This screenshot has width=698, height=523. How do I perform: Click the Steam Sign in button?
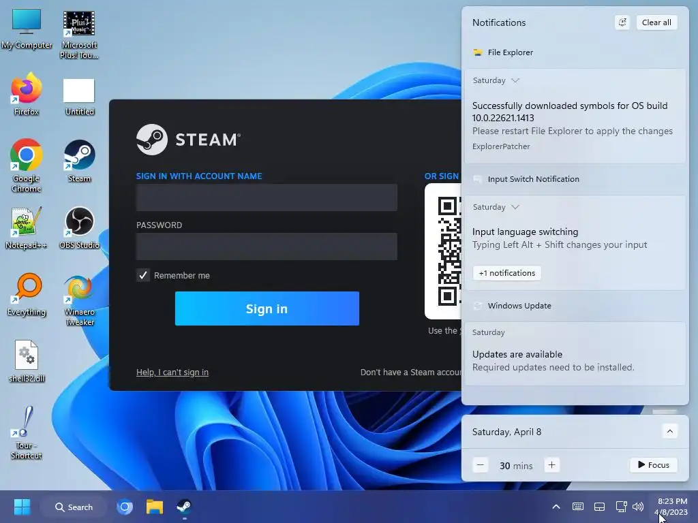(x=267, y=308)
